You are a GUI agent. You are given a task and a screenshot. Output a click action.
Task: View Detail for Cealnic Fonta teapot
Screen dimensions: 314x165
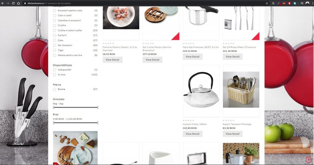pyautogui.click(x=192, y=134)
